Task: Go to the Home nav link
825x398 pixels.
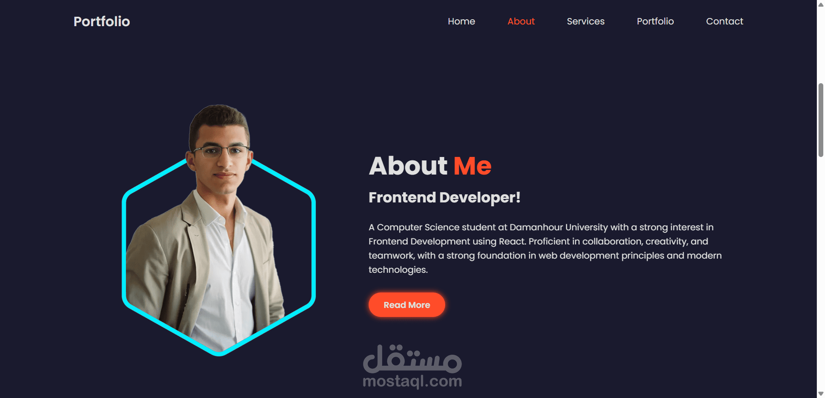Action: tap(461, 21)
